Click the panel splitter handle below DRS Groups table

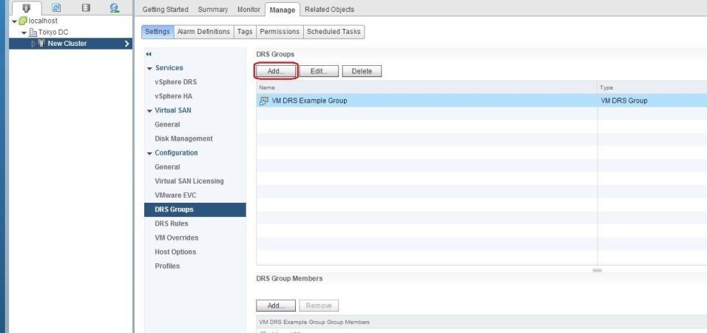pos(597,270)
